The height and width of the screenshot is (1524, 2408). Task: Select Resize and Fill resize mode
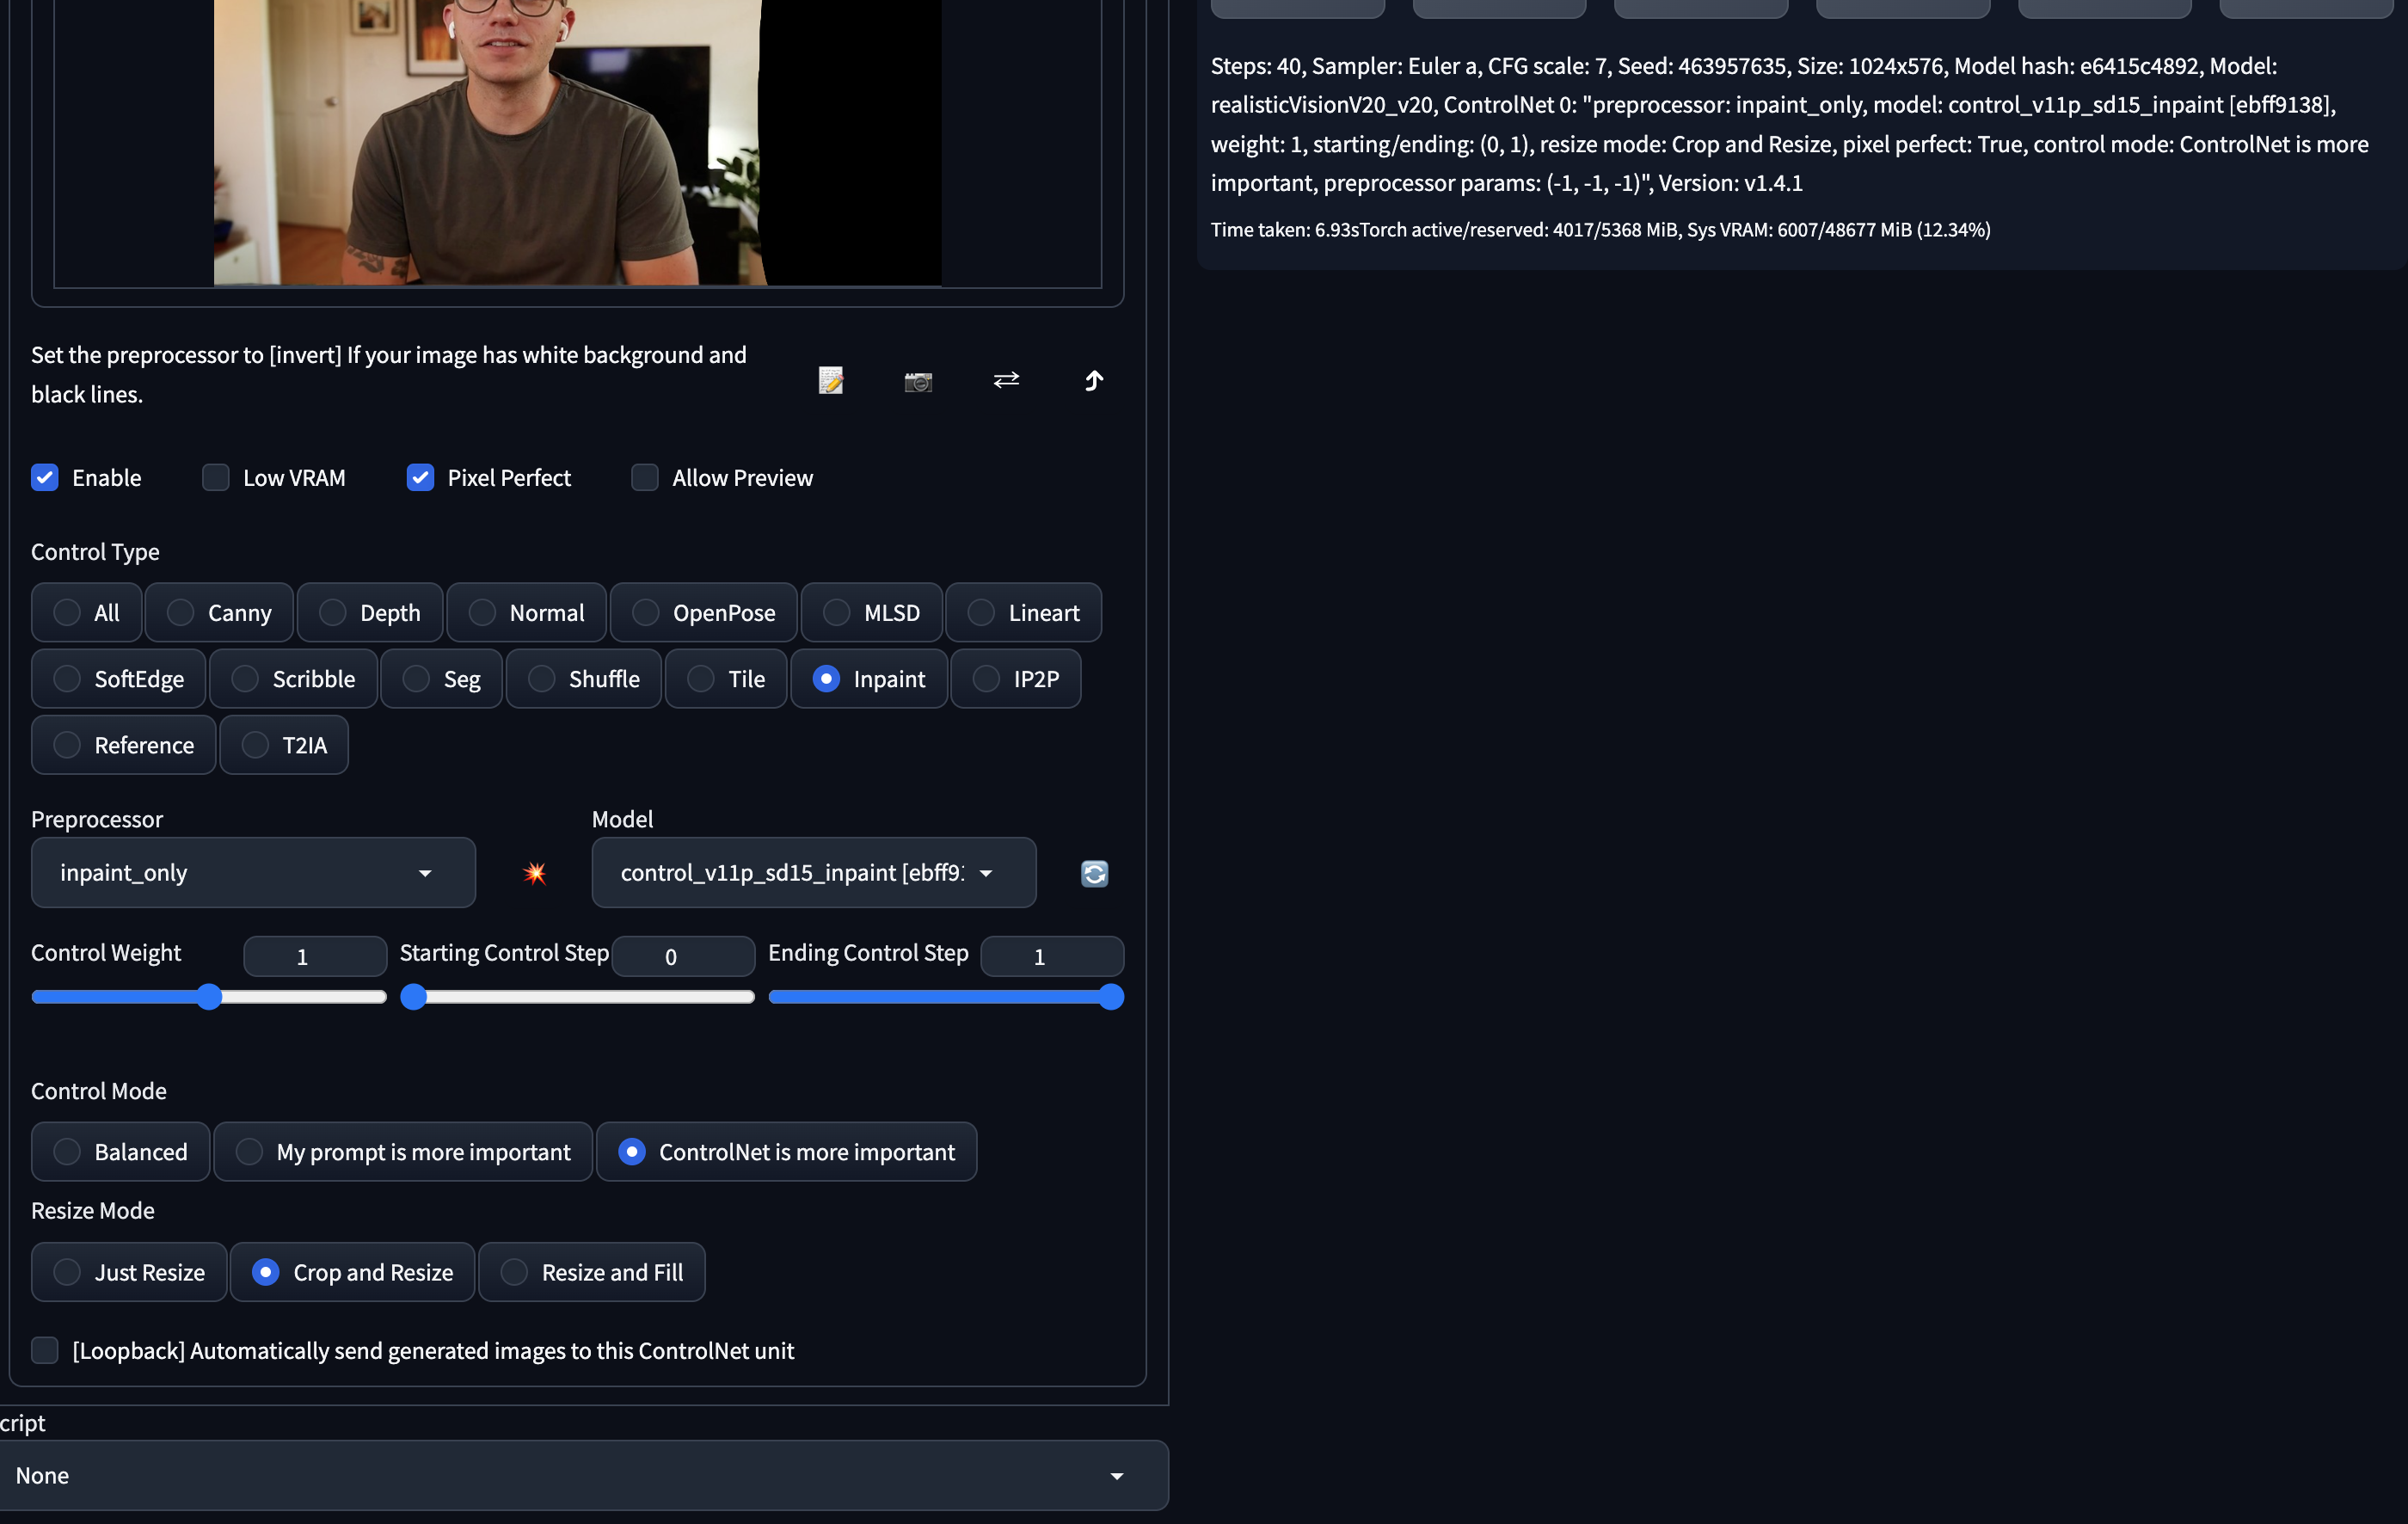(592, 1272)
